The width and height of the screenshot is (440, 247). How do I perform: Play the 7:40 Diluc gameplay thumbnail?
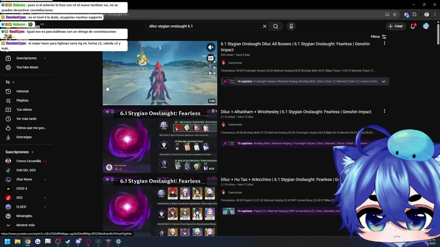click(160, 73)
